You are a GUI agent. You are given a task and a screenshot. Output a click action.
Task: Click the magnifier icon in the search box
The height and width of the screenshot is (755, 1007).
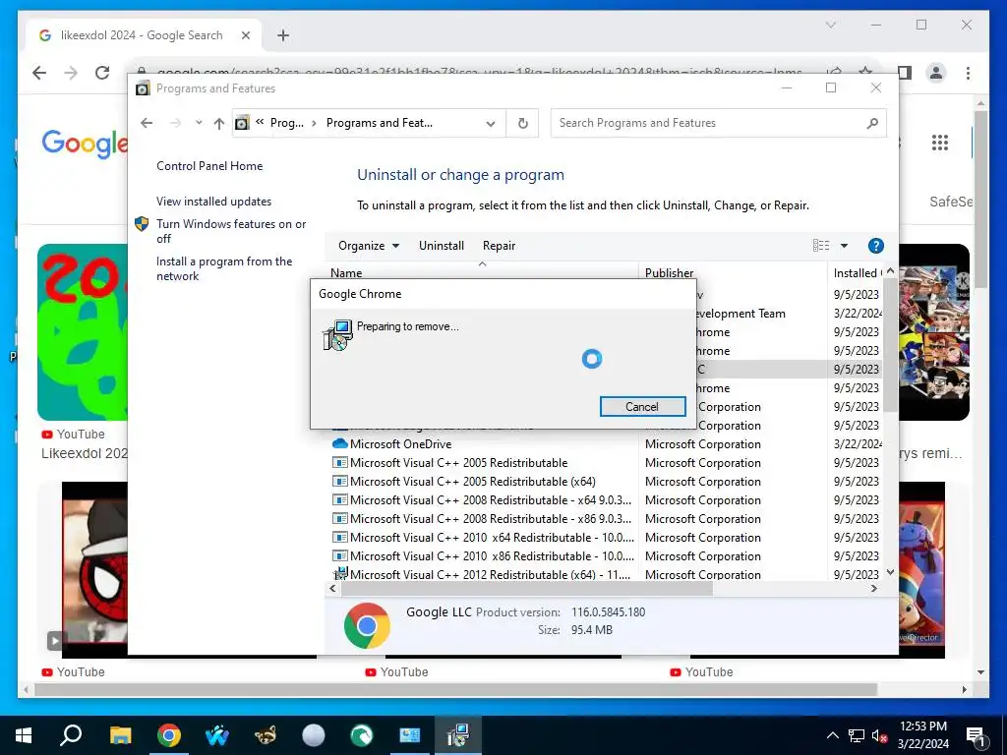pyautogui.click(x=871, y=123)
